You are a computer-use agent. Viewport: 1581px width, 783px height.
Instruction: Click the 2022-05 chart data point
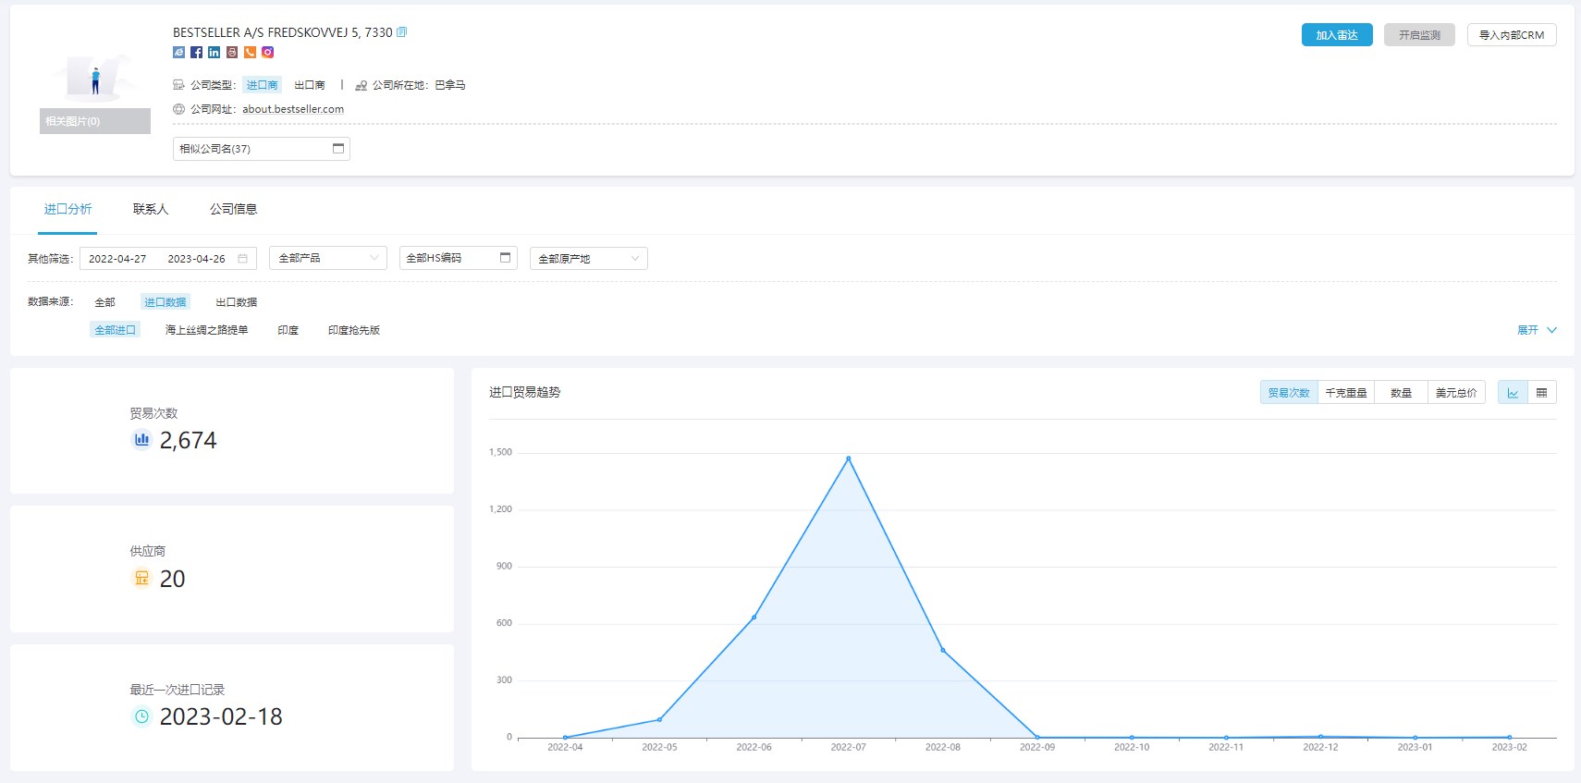coord(659,719)
